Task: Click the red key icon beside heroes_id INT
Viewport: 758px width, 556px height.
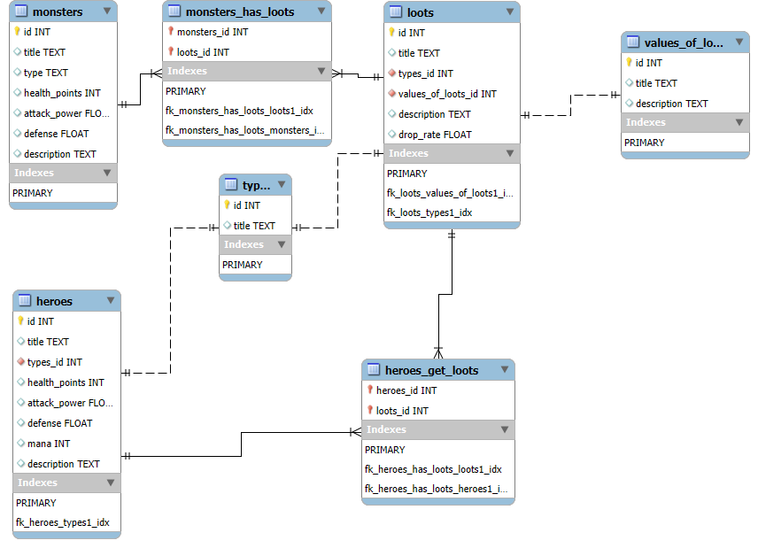Action: (x=369, y=390)
